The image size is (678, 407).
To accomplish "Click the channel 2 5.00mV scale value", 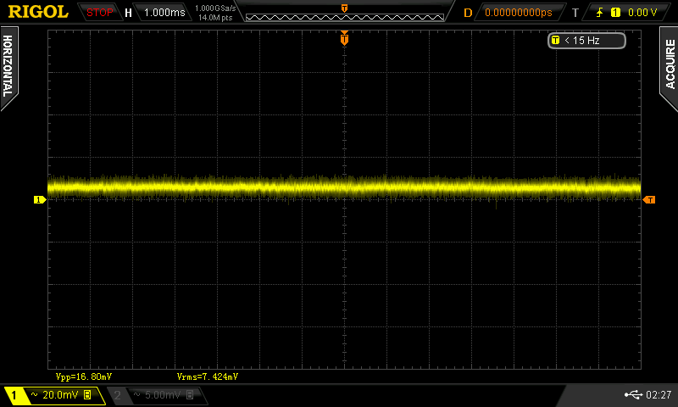I will (x=163, y=395).
